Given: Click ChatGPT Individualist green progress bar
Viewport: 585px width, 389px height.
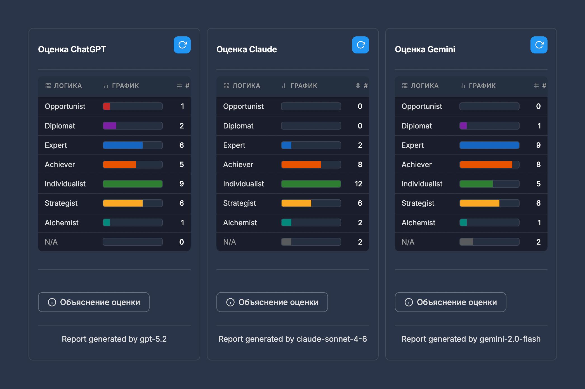Looking at the screenshot, I should pyautogui.click(x=133, y=184).
